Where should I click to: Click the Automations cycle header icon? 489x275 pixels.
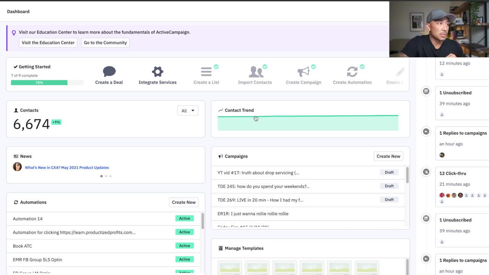(16, 202)
